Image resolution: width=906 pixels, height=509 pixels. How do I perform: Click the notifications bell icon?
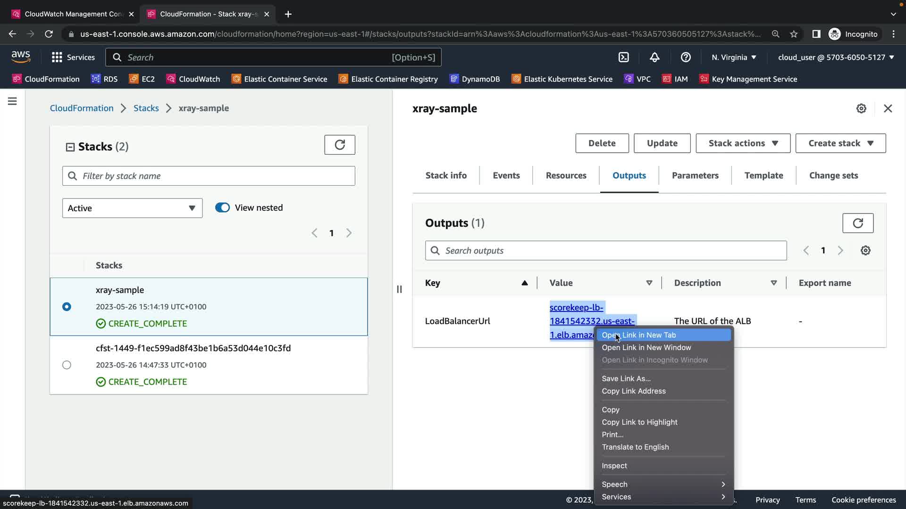654,57
